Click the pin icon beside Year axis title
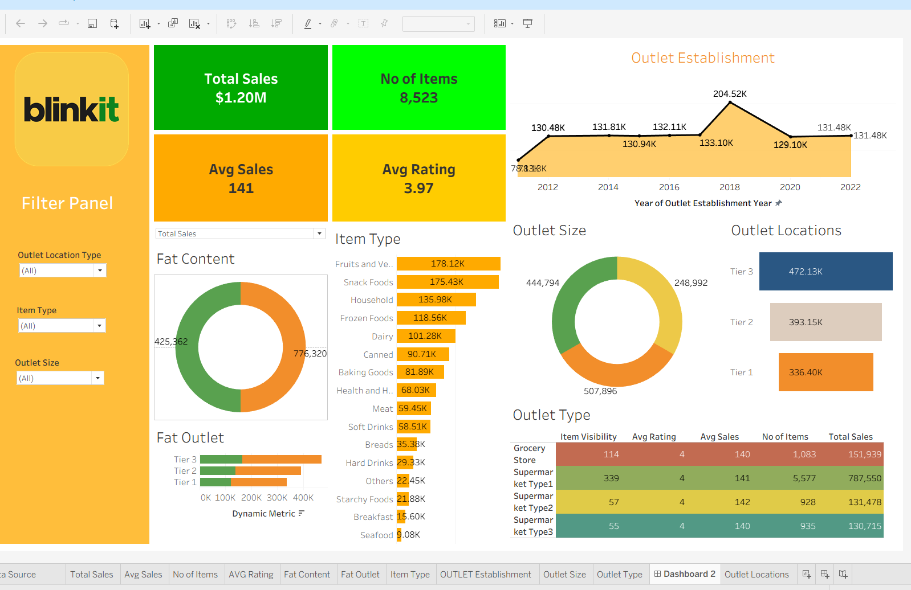The image size is (911, 590). [x=779, y=203]
